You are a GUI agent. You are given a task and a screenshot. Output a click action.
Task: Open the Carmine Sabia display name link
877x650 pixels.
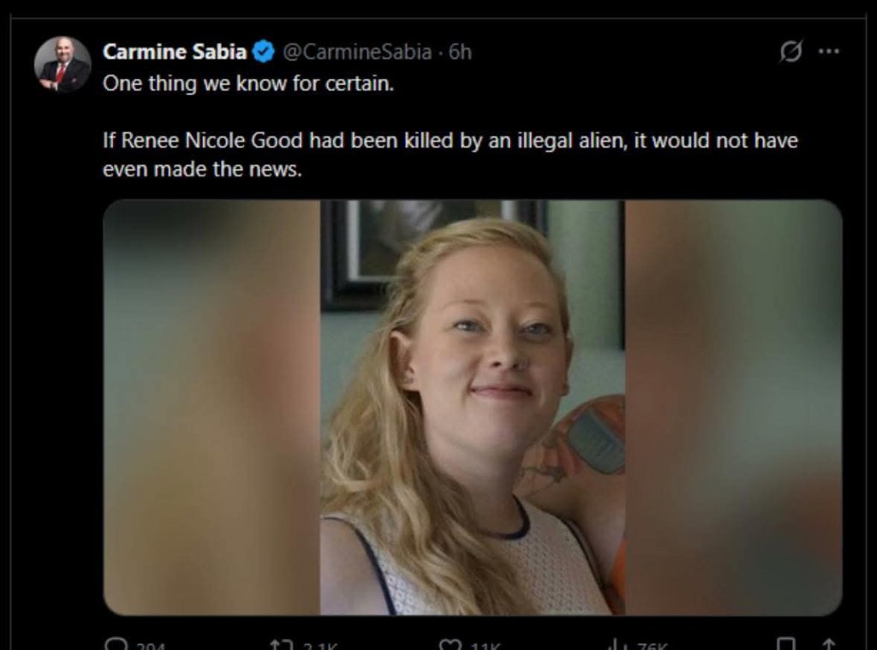tap(175, 52)
